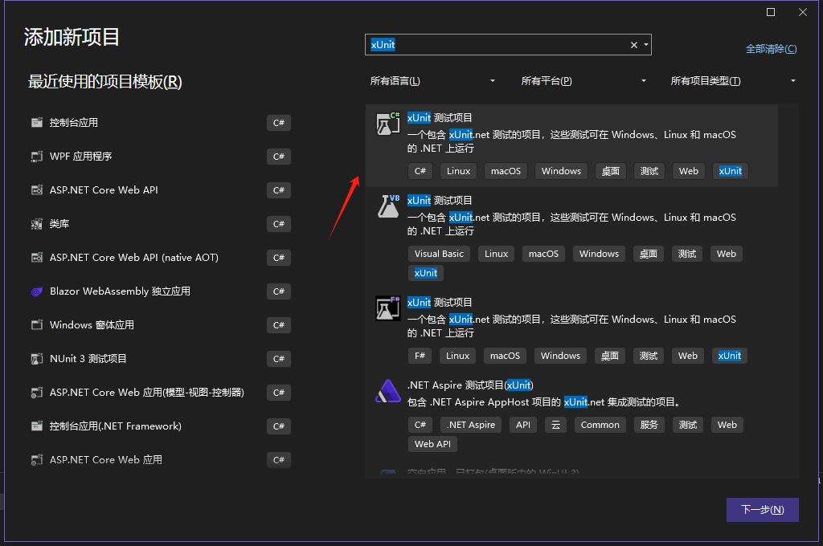
Task: Select the VB xUnit test project icon
Action: [x=388, y=206]
